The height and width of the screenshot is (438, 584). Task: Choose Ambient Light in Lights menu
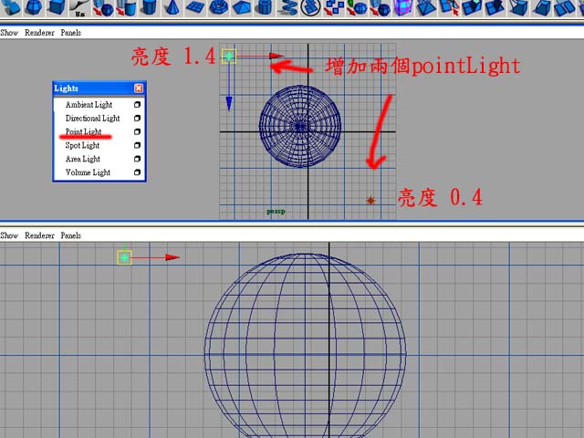(x=89, y=105)
